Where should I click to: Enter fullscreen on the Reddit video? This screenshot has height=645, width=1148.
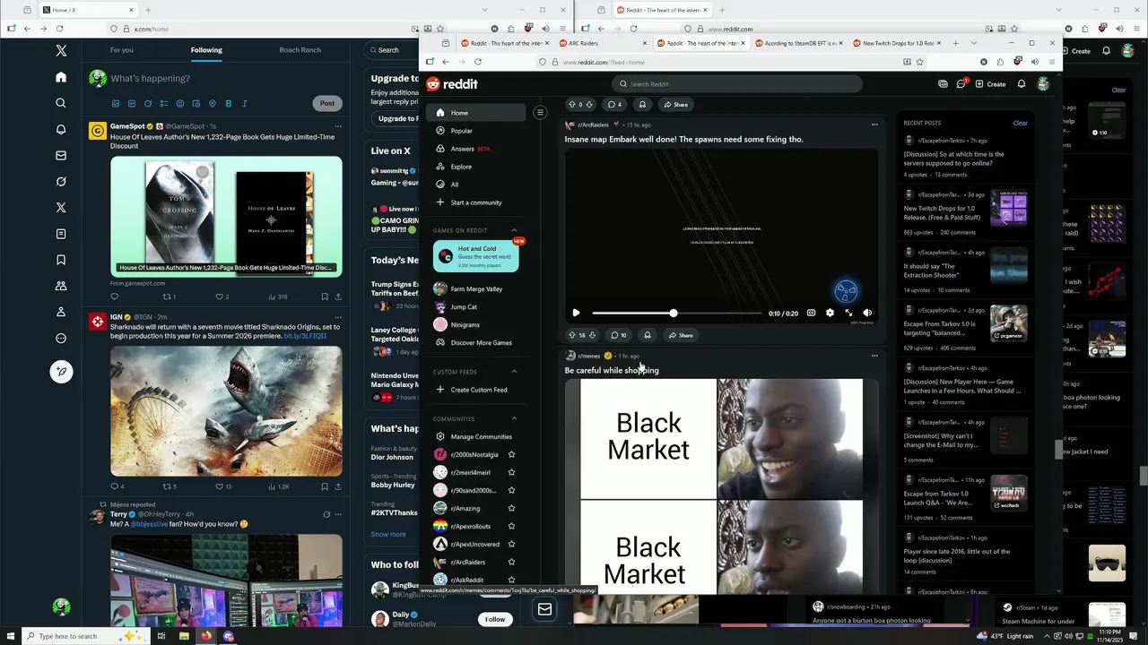coord(848,313)
